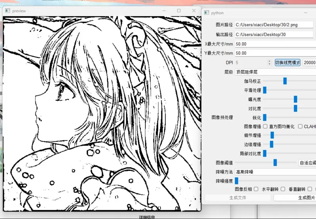Enable the 直方图均衡化 checkbox
Viewport: 316px width, 219px height.
[x=265, y=126]
